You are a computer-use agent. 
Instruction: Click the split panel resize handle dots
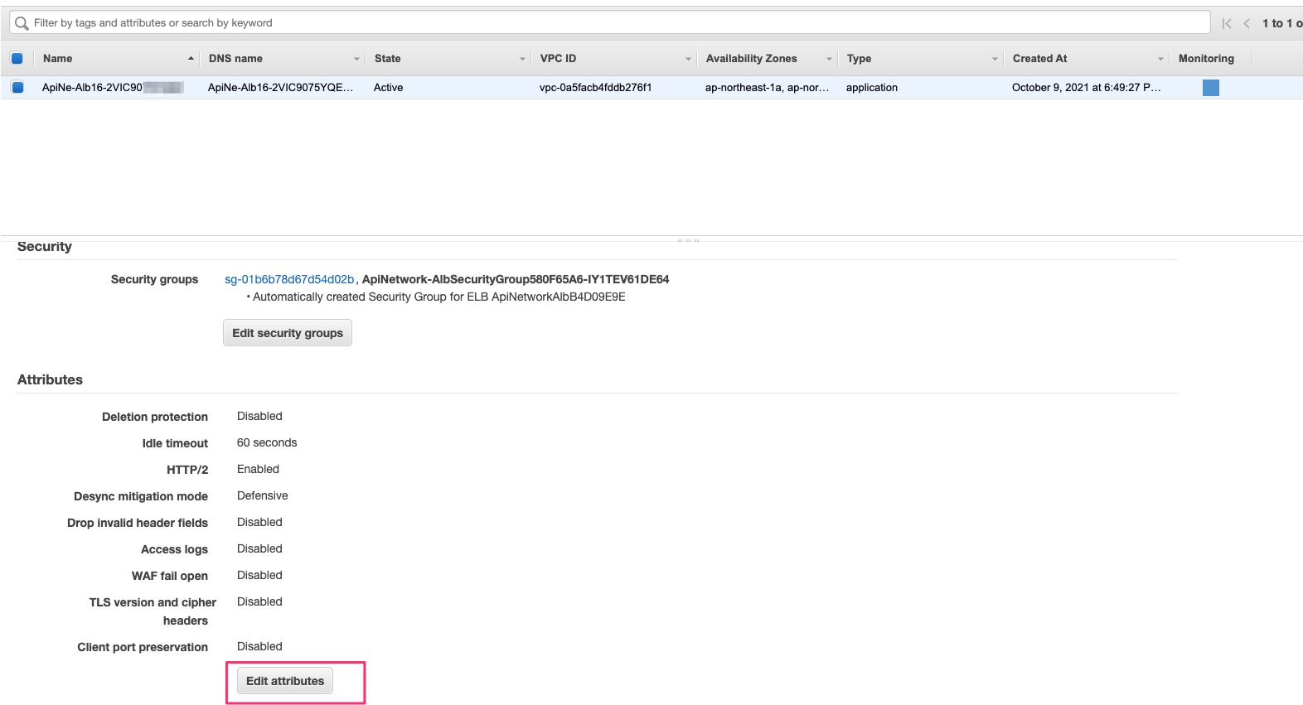[x=688, y=240]
